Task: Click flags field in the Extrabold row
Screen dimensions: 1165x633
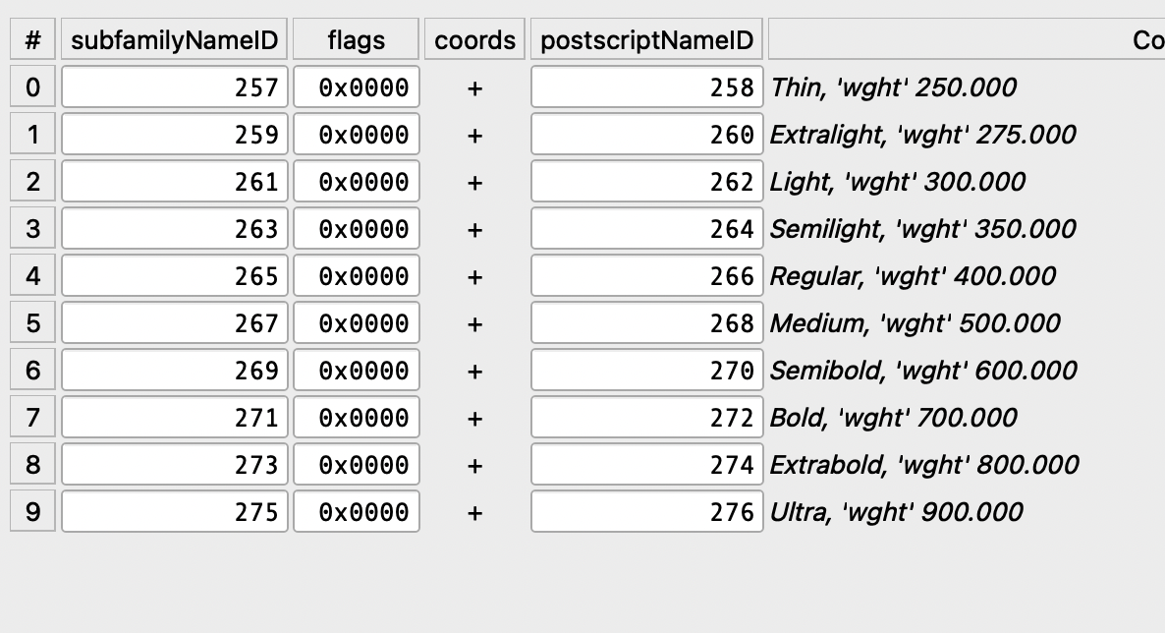Action: coord(357,466)
